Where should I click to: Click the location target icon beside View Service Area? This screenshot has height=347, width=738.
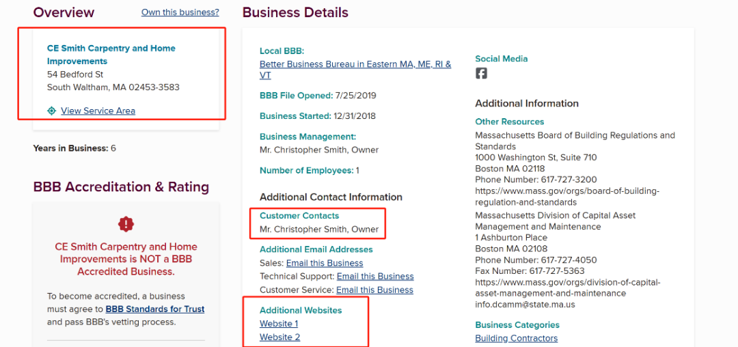point(52,111)
